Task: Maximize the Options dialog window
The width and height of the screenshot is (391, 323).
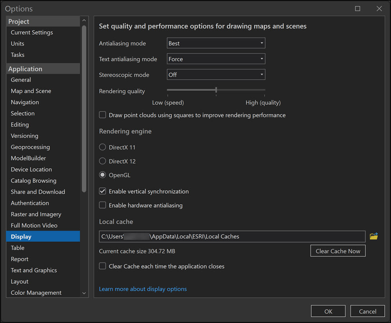Action: (x=357, y=9)
